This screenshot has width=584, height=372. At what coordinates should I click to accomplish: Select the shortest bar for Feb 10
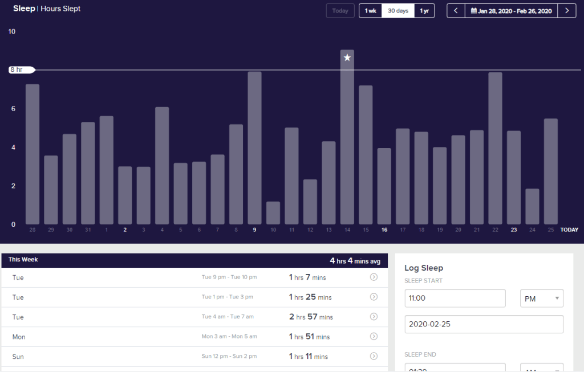point(273,213)
